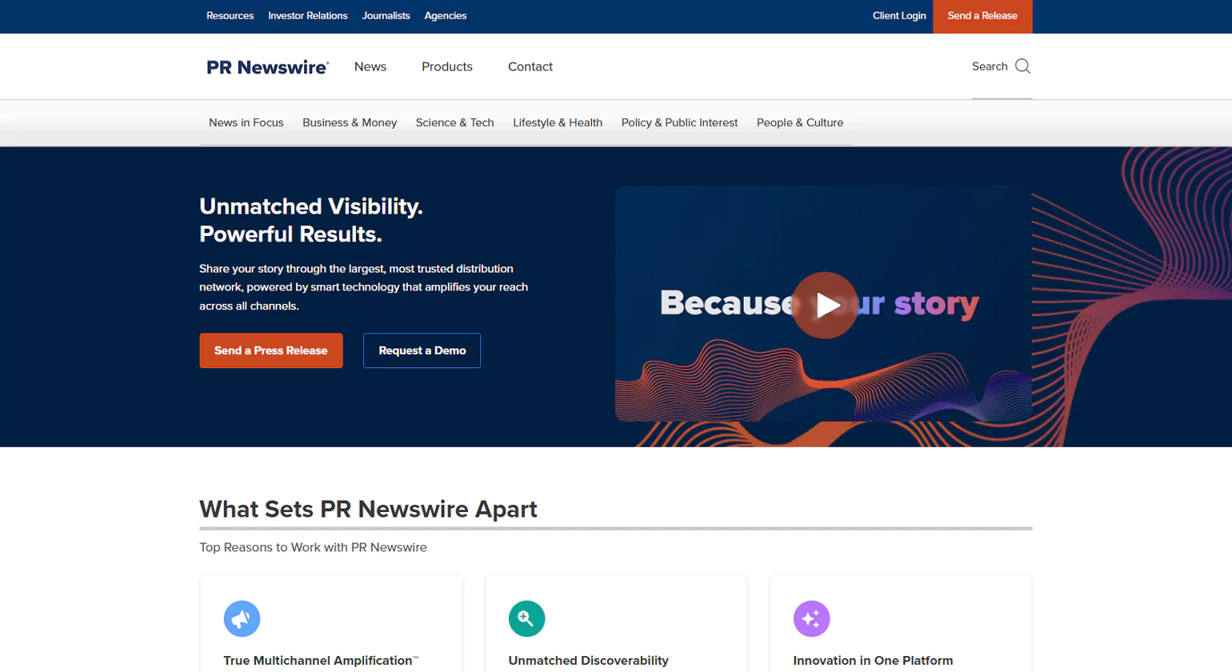This screenshot has height=672, width=1232.
Task: Open the Journalists page
Action: coord(386,15)
